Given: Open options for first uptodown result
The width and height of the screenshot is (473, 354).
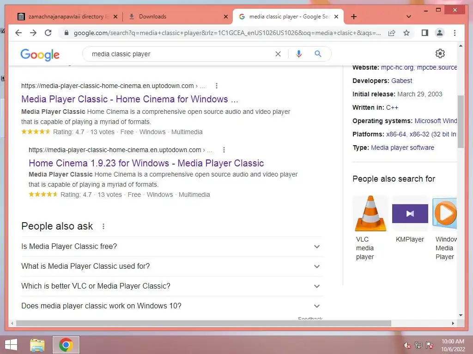Looking at the screenshot, I should tap(216, 86).
